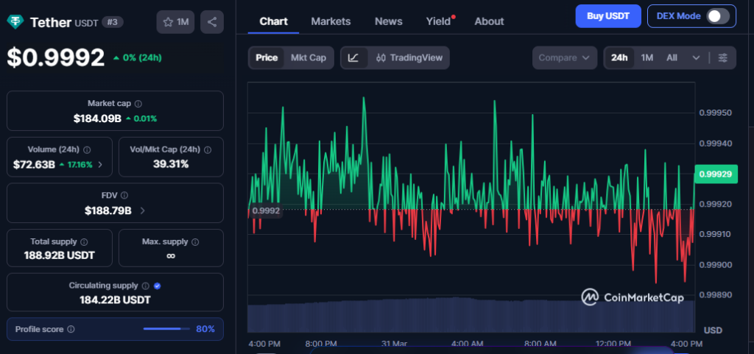Open chart settings sliders icon

(723, 57)
